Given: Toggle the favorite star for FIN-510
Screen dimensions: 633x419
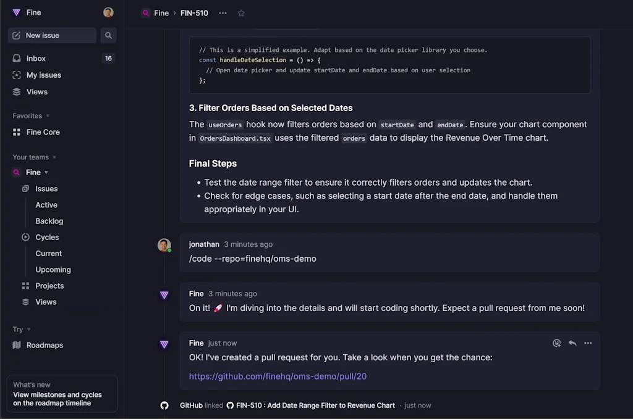Looking at the screenshot, I should [x=241, y=12].
